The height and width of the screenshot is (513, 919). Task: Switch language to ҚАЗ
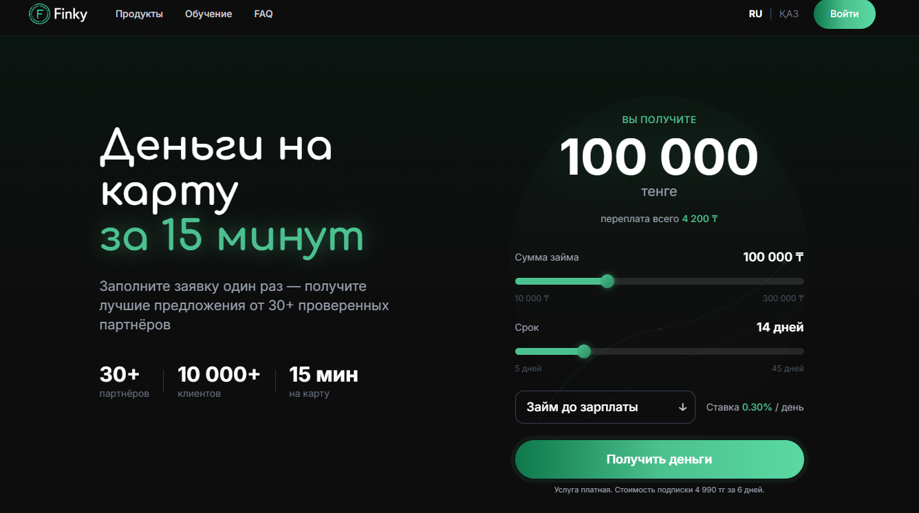click(x=789, y=14)
